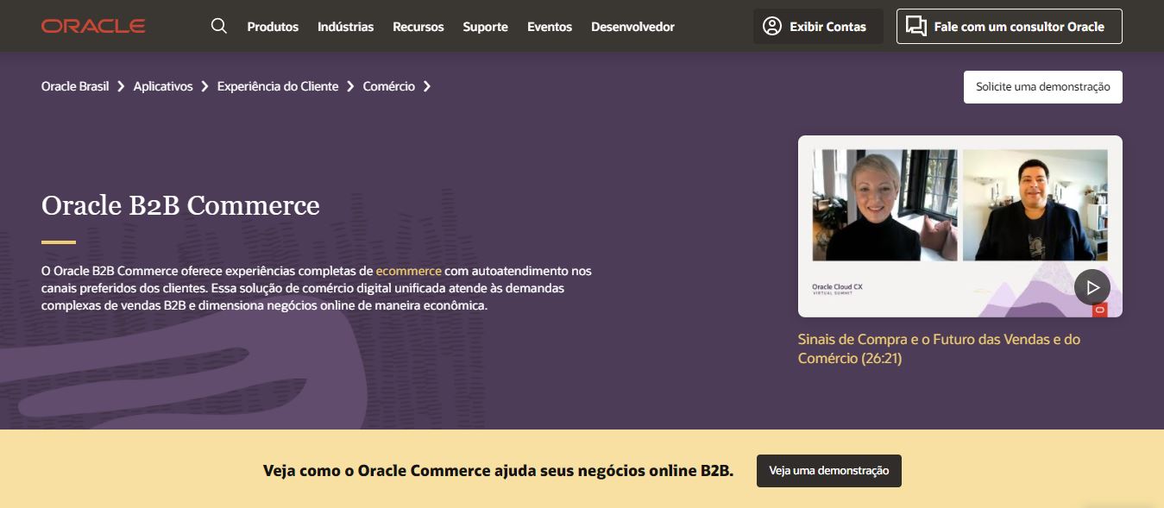The image size is (1164, 508).
Task: Click the Oracle logo
Action: point(92,25)
